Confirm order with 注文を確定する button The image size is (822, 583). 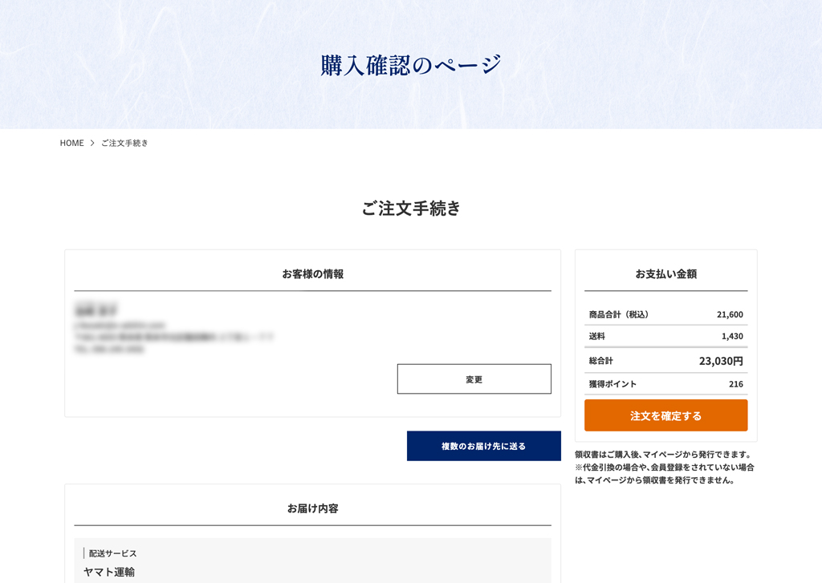[665, 415]
